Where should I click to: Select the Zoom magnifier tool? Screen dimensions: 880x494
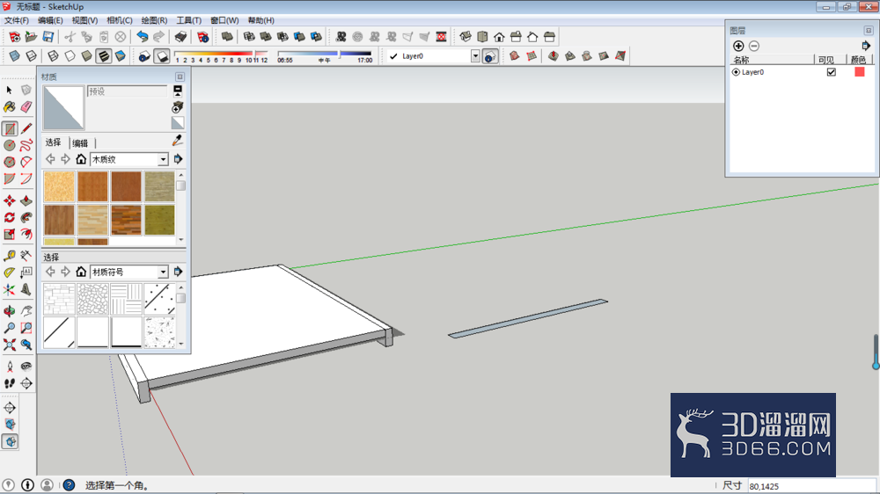10,328
